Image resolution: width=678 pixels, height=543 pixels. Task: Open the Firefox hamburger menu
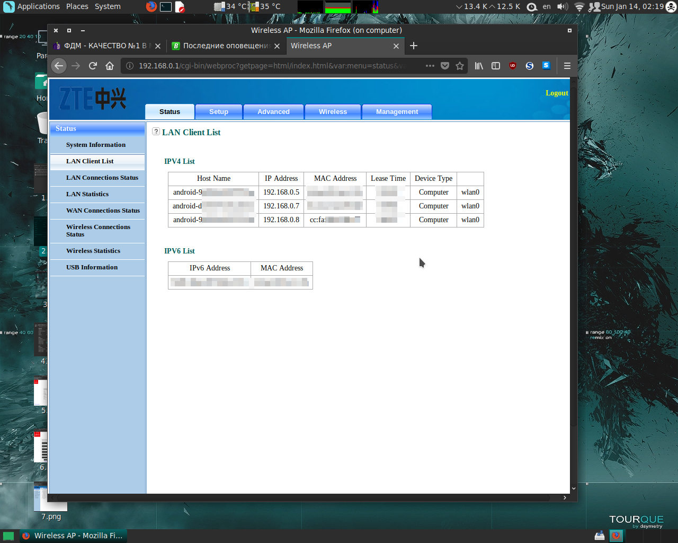tap(567, 66)
